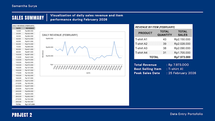The height and width of the screenshot is (121, 215).
Task: Click the 'Data Entry Portofolio' footer text
Action: pyautogui.click(x=186, y=114)
